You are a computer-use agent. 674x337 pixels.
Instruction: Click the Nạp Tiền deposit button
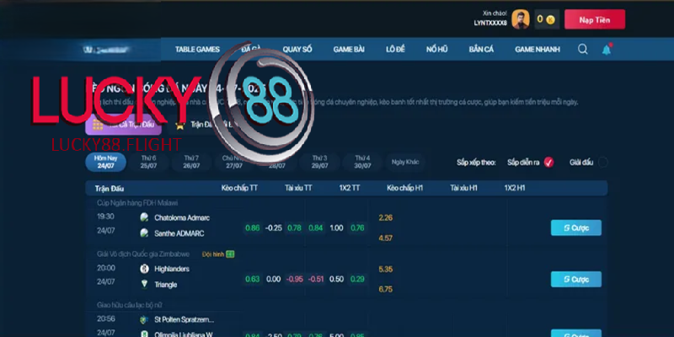[595, 19]
